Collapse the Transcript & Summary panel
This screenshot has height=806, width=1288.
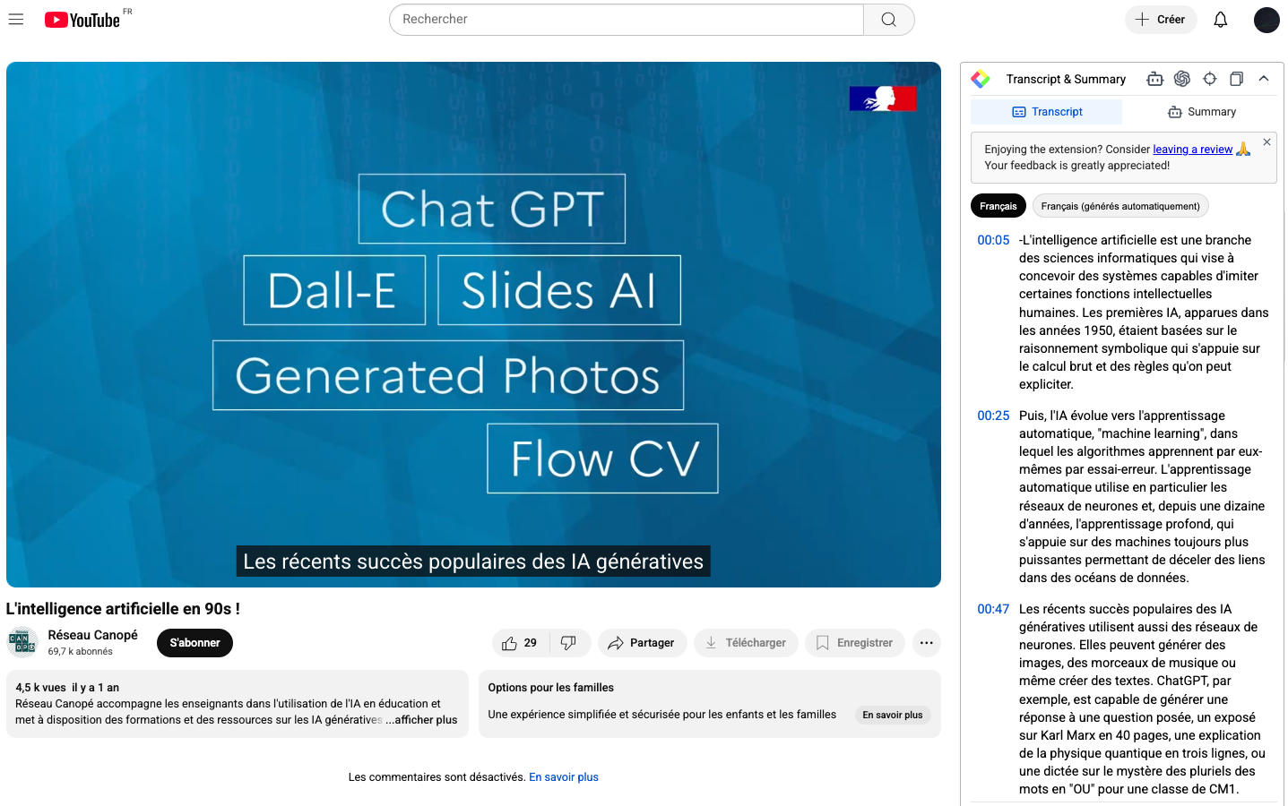pos(1264,79)
